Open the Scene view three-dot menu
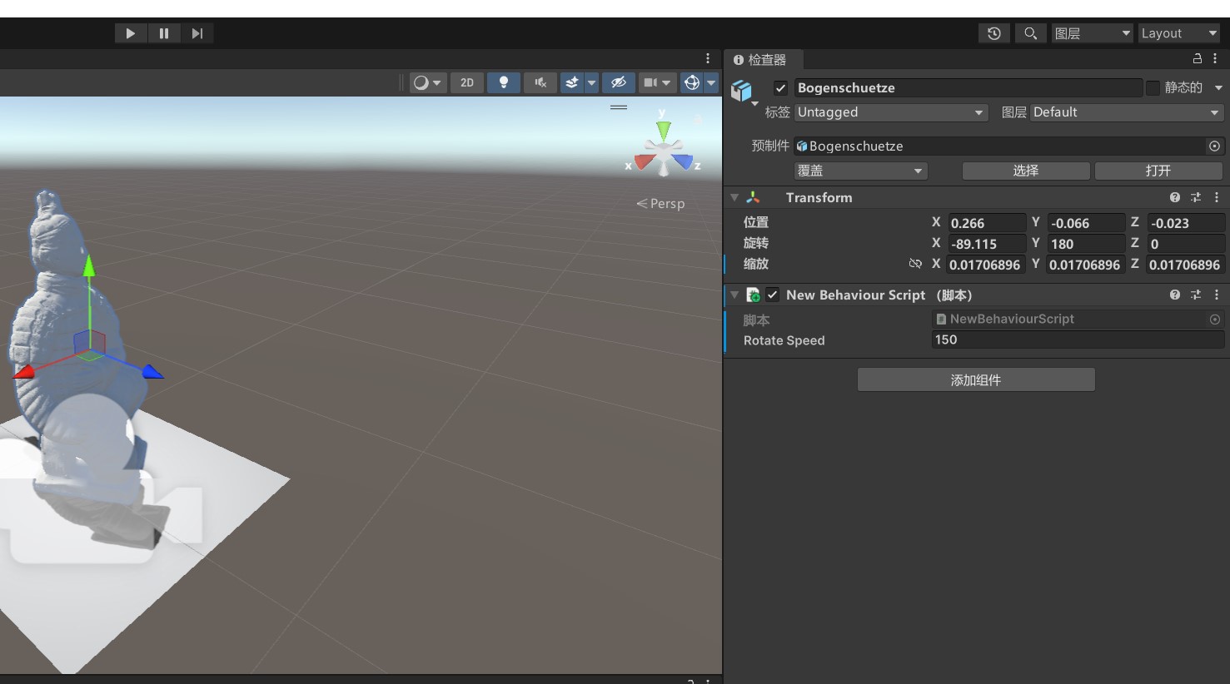The height and width of the screenshot is (684, 1230). [708, 58]
